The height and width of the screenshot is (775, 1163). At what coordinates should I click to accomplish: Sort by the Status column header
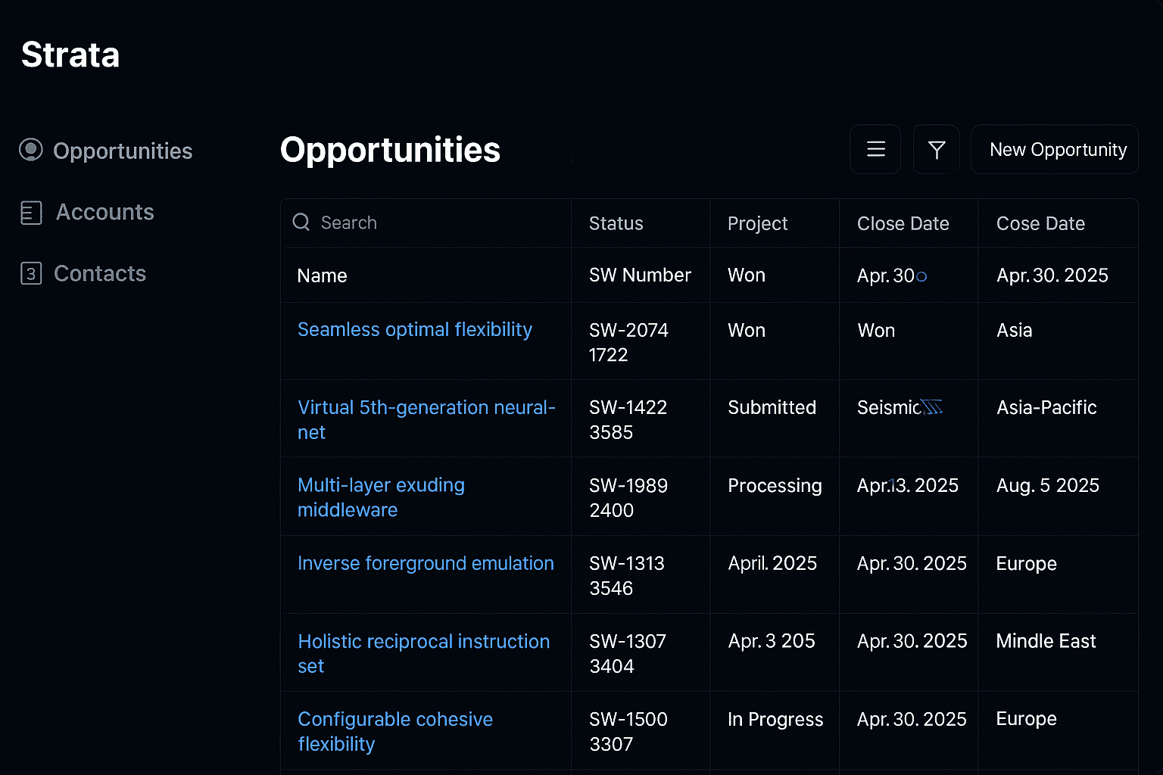coord(616,224)
